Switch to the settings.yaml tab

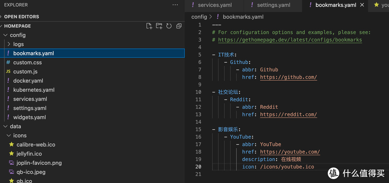coord(273,5)
